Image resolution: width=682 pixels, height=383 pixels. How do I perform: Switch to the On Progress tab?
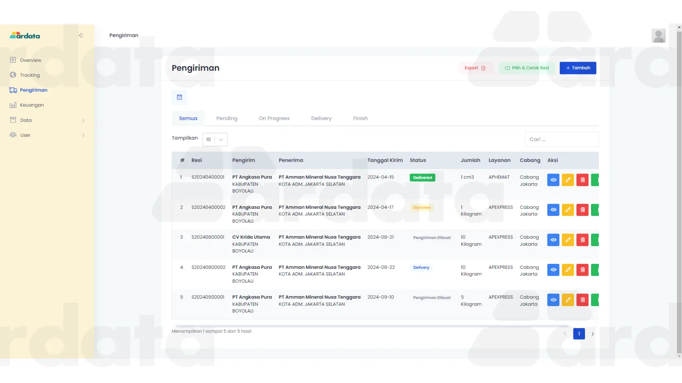274,118
